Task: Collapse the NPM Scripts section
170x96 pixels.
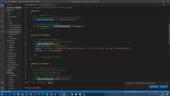Action: point(14,73)
